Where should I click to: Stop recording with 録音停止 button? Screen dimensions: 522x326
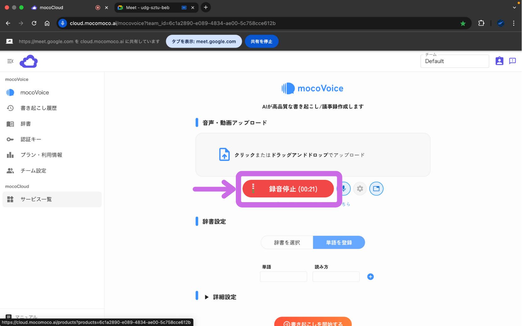[288, 189]
